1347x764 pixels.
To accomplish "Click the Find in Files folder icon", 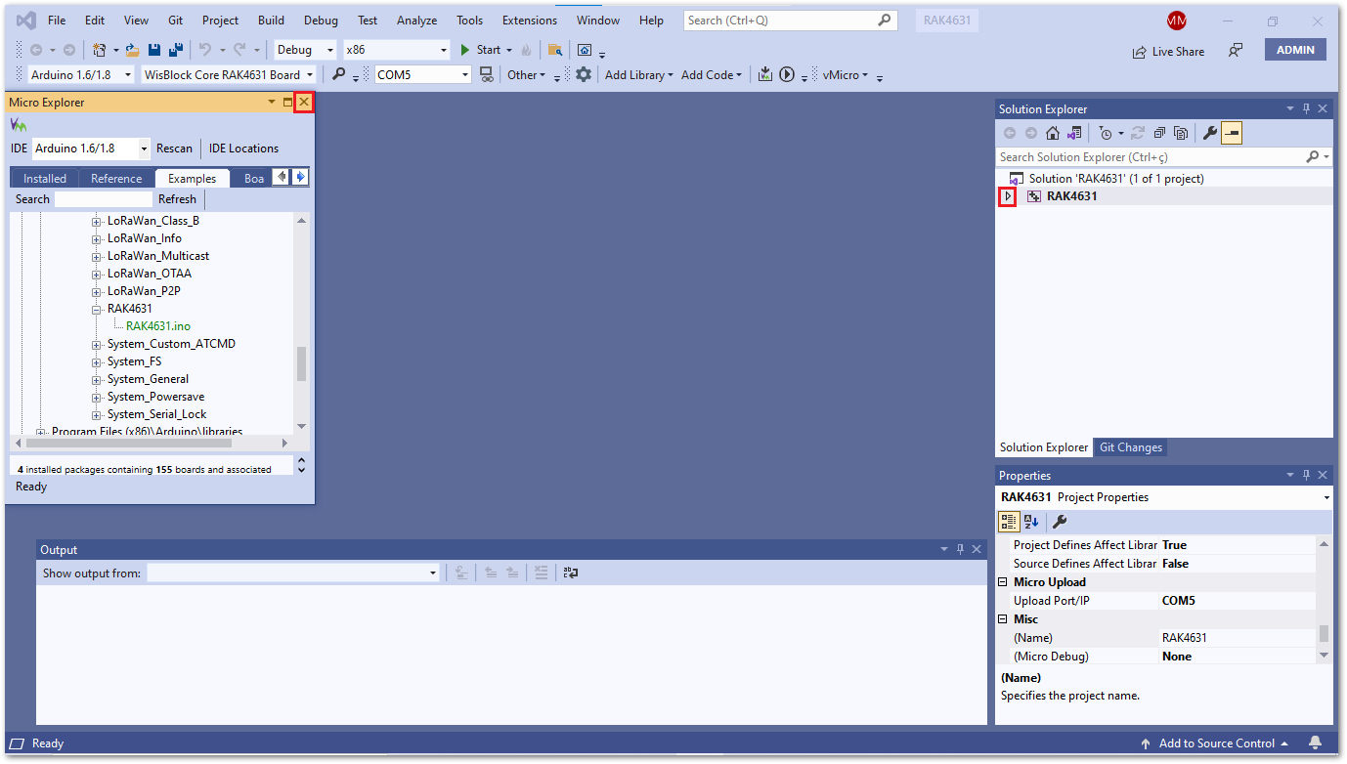I will tap(554, 50).
